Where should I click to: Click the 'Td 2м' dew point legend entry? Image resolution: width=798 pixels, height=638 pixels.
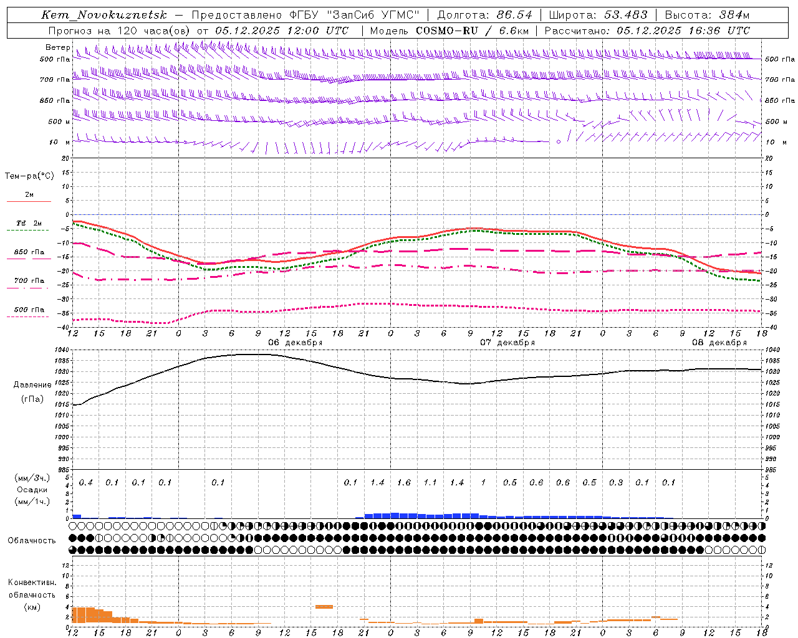pyautogui.click(x=29, y=223)
